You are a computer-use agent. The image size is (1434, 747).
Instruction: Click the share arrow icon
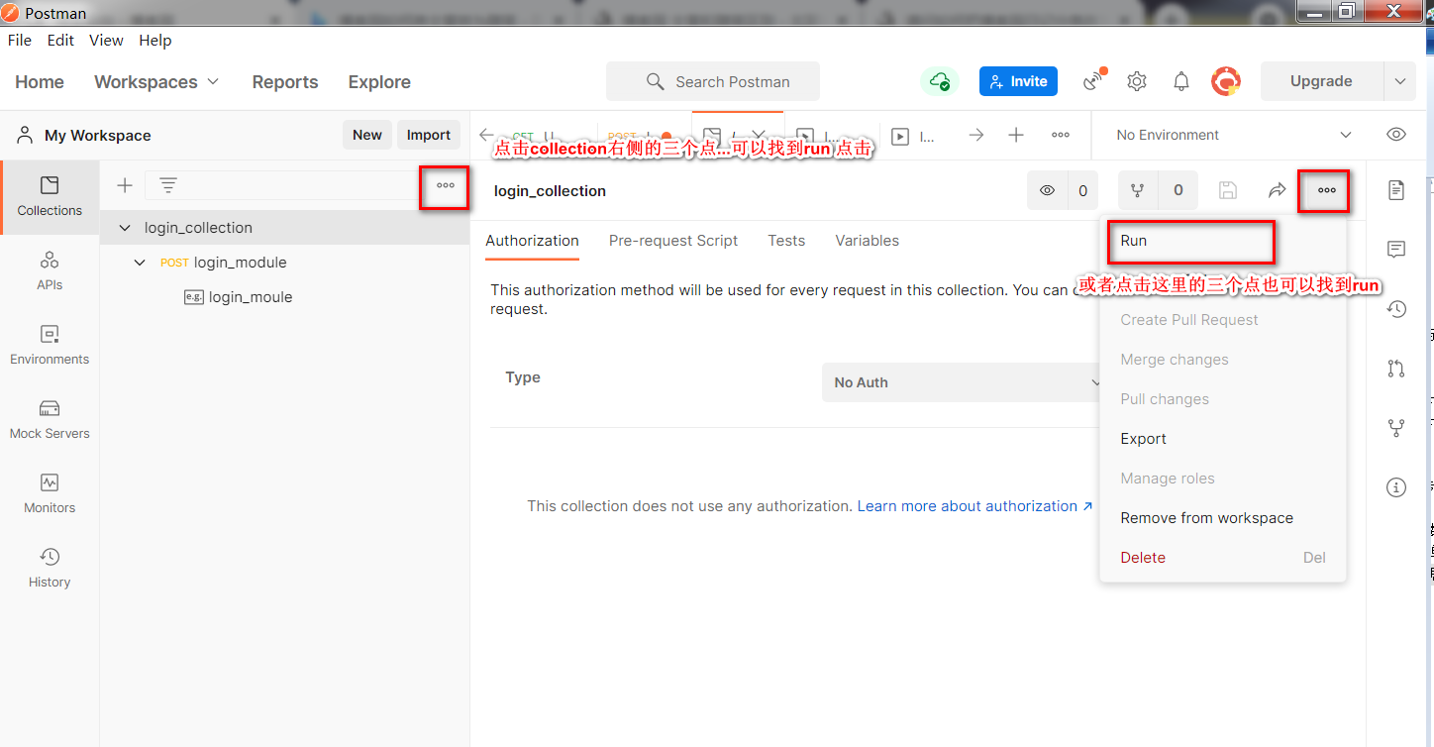[1278, 190]
